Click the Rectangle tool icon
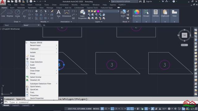Viewport: 198px width, 111px height. [x=29, y=11]
